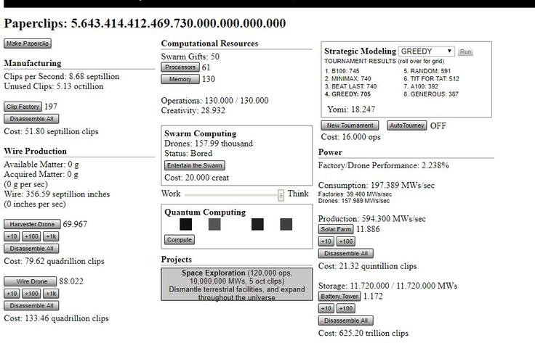The height and width of the screenshot is (343, 535).
Task: Add 100 Wire Drones
Action: click(31, 294)
